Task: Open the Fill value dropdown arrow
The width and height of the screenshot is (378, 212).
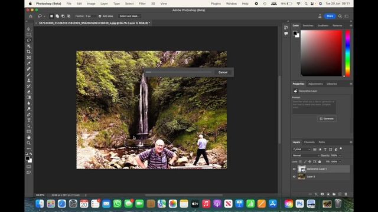Action: 340,161
